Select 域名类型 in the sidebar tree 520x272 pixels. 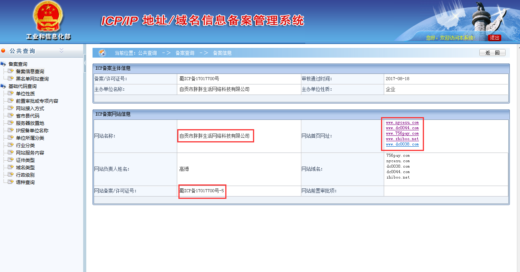click(x=25, y=168)
